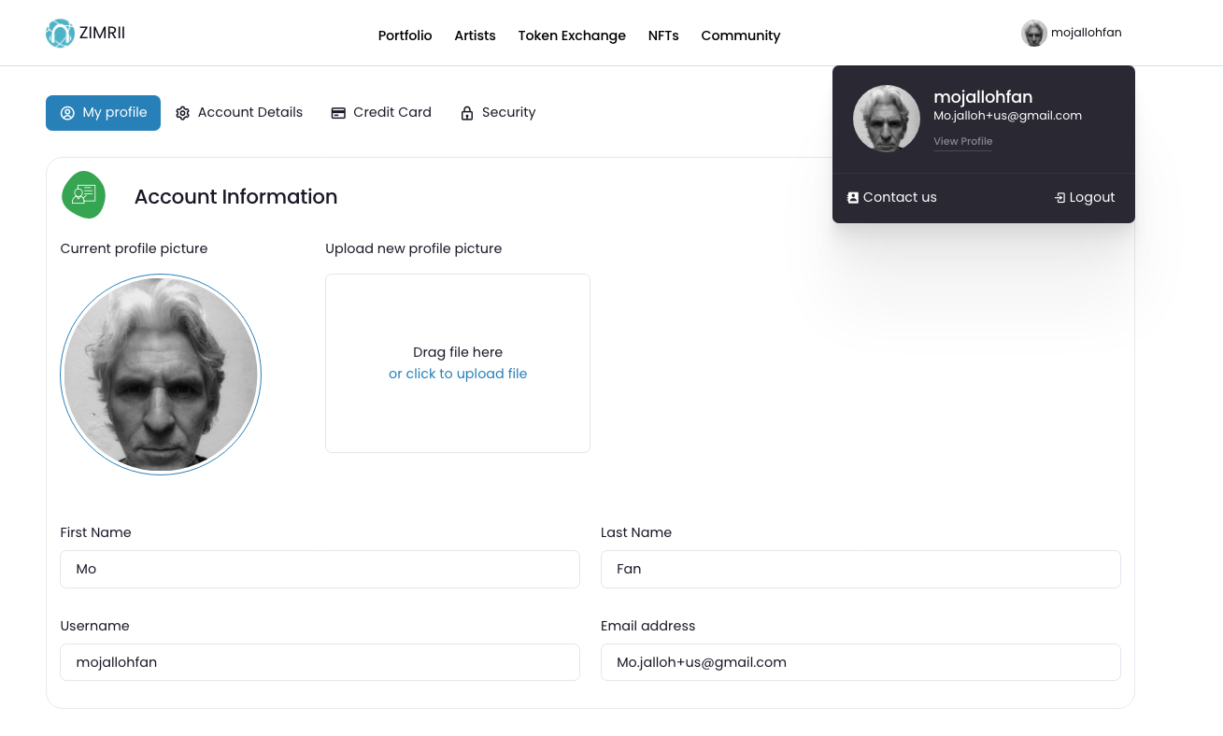Focus the Last Name input field
The width and height of the screenshot is (1223, 736).
(860, 569)
